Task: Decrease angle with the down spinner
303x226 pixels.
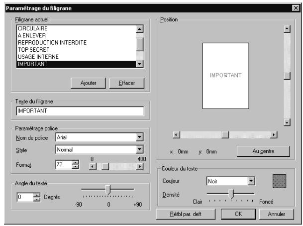Action: coord(37,199)
